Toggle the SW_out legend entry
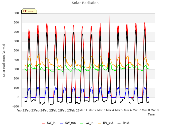Image resolution: width=171 pixels, height=128 pixels. point(68,123)
